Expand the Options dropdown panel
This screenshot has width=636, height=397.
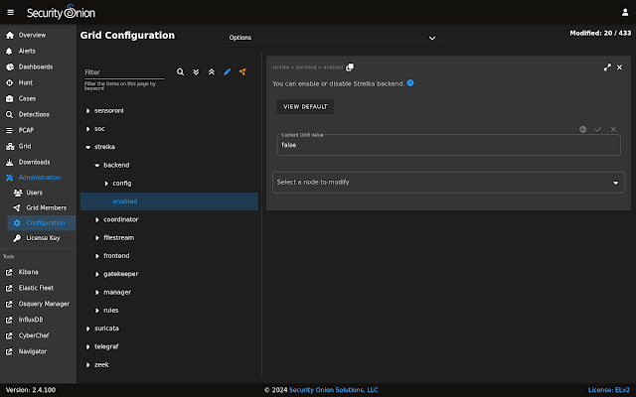tap(332, 38)
